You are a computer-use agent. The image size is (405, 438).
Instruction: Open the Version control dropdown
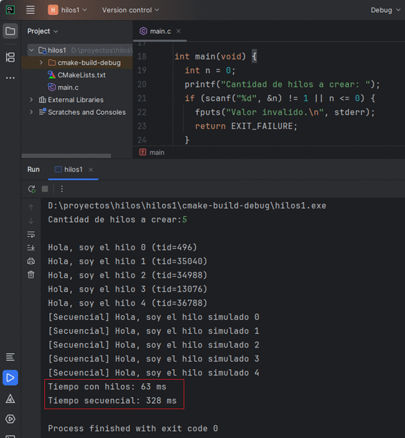pos(130,10)
